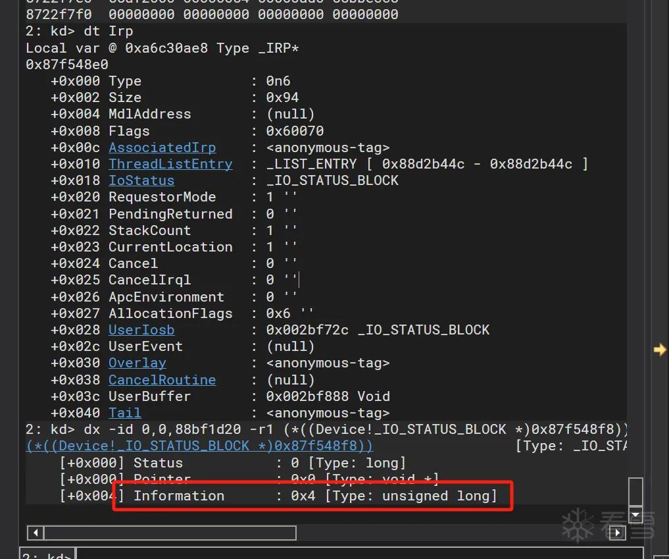The height and width of the screenshot is (559, 669).
Task: Open the Overlay field link
Action: coord(137,363)
